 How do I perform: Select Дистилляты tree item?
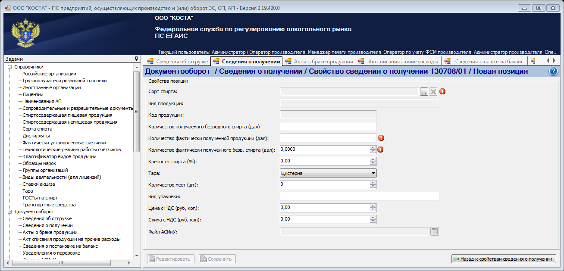[36, 136]
